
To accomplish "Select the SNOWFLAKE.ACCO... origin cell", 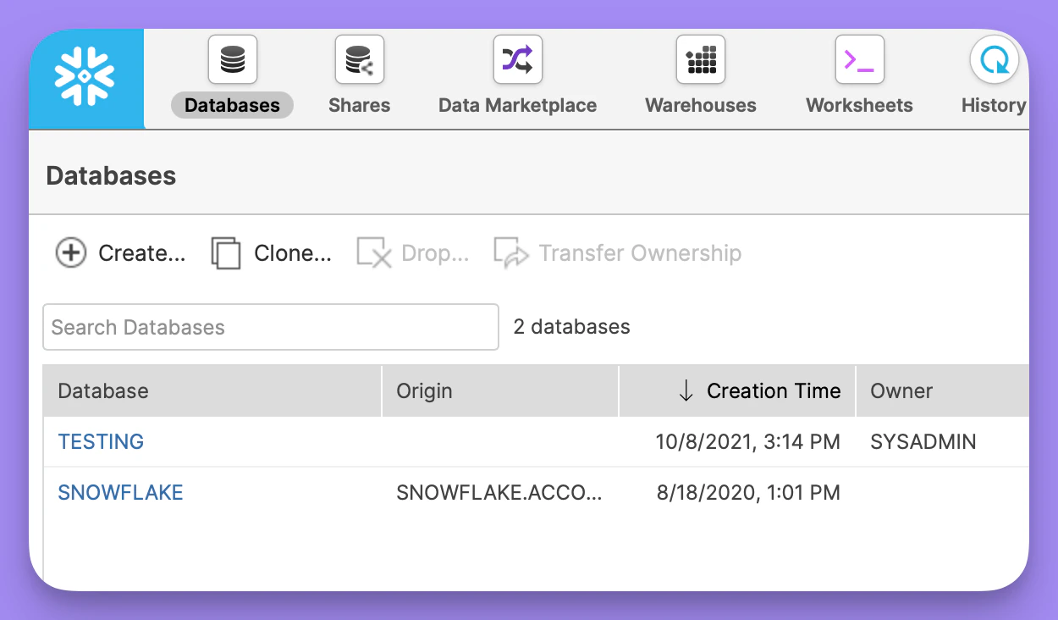I will [499, 492].
